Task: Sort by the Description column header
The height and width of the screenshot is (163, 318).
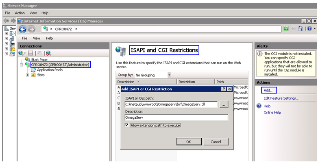Action: (146, 82)
